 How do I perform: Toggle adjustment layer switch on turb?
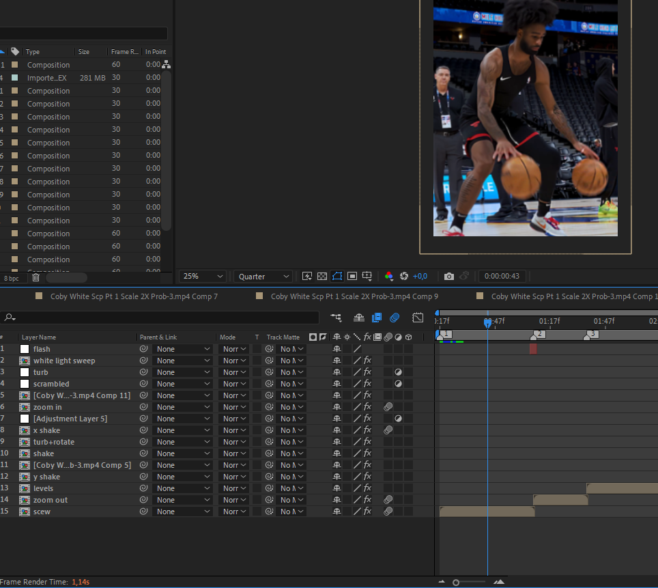(398, 372)
